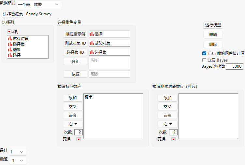Click the Candy Survey table name

tap(38, 14)
